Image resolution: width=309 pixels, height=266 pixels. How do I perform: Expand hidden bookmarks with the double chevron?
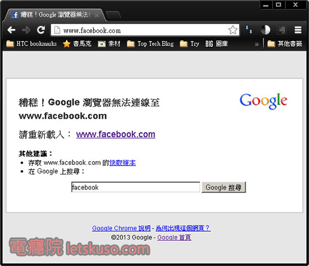(257, 44)
